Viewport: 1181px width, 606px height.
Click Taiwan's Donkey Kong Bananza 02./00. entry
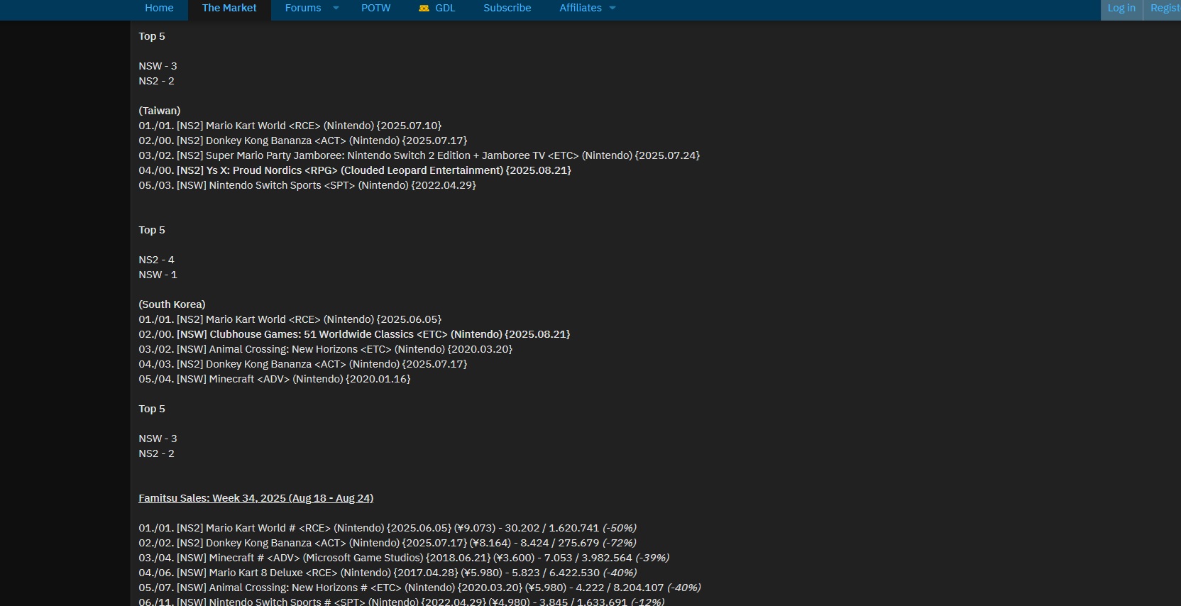click(303, 141)
